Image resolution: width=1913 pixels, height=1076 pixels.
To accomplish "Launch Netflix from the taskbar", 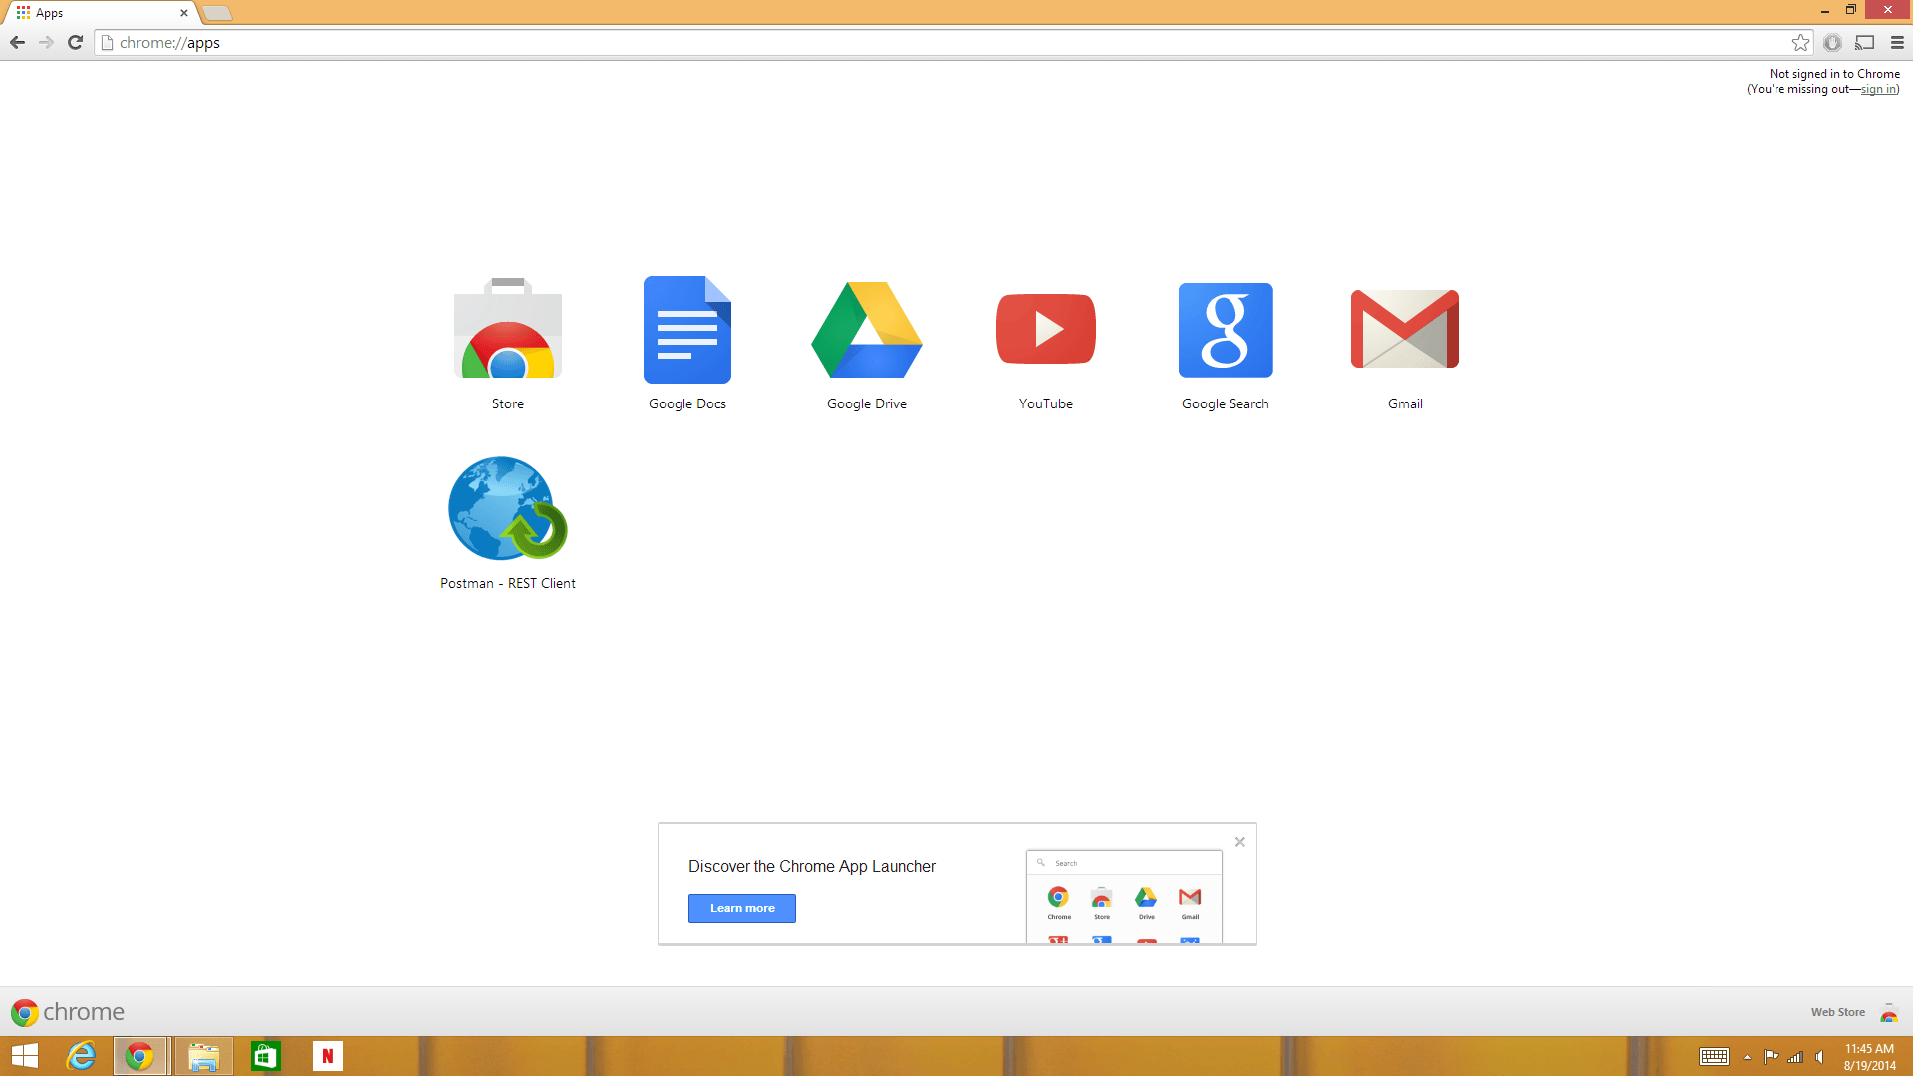I will pos(327,1056).
